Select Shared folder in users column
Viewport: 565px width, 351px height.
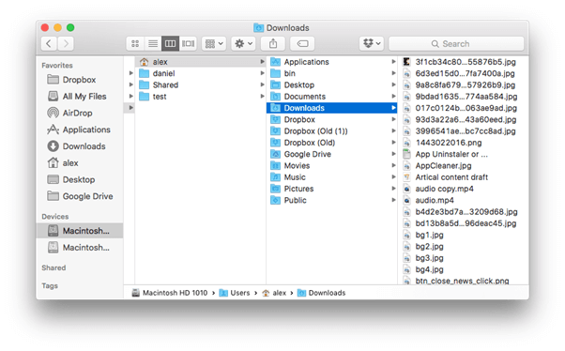(x=200, y=85)
